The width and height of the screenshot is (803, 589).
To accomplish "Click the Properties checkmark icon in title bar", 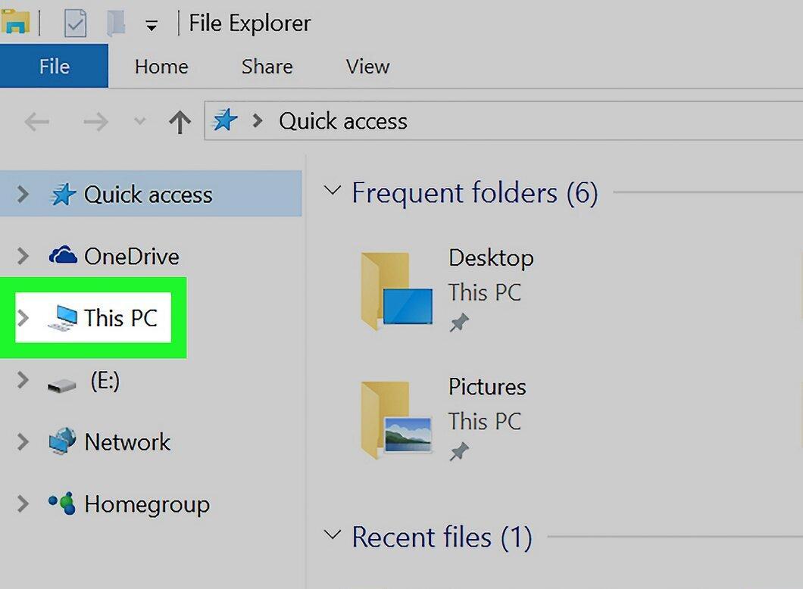I will 75,23.
